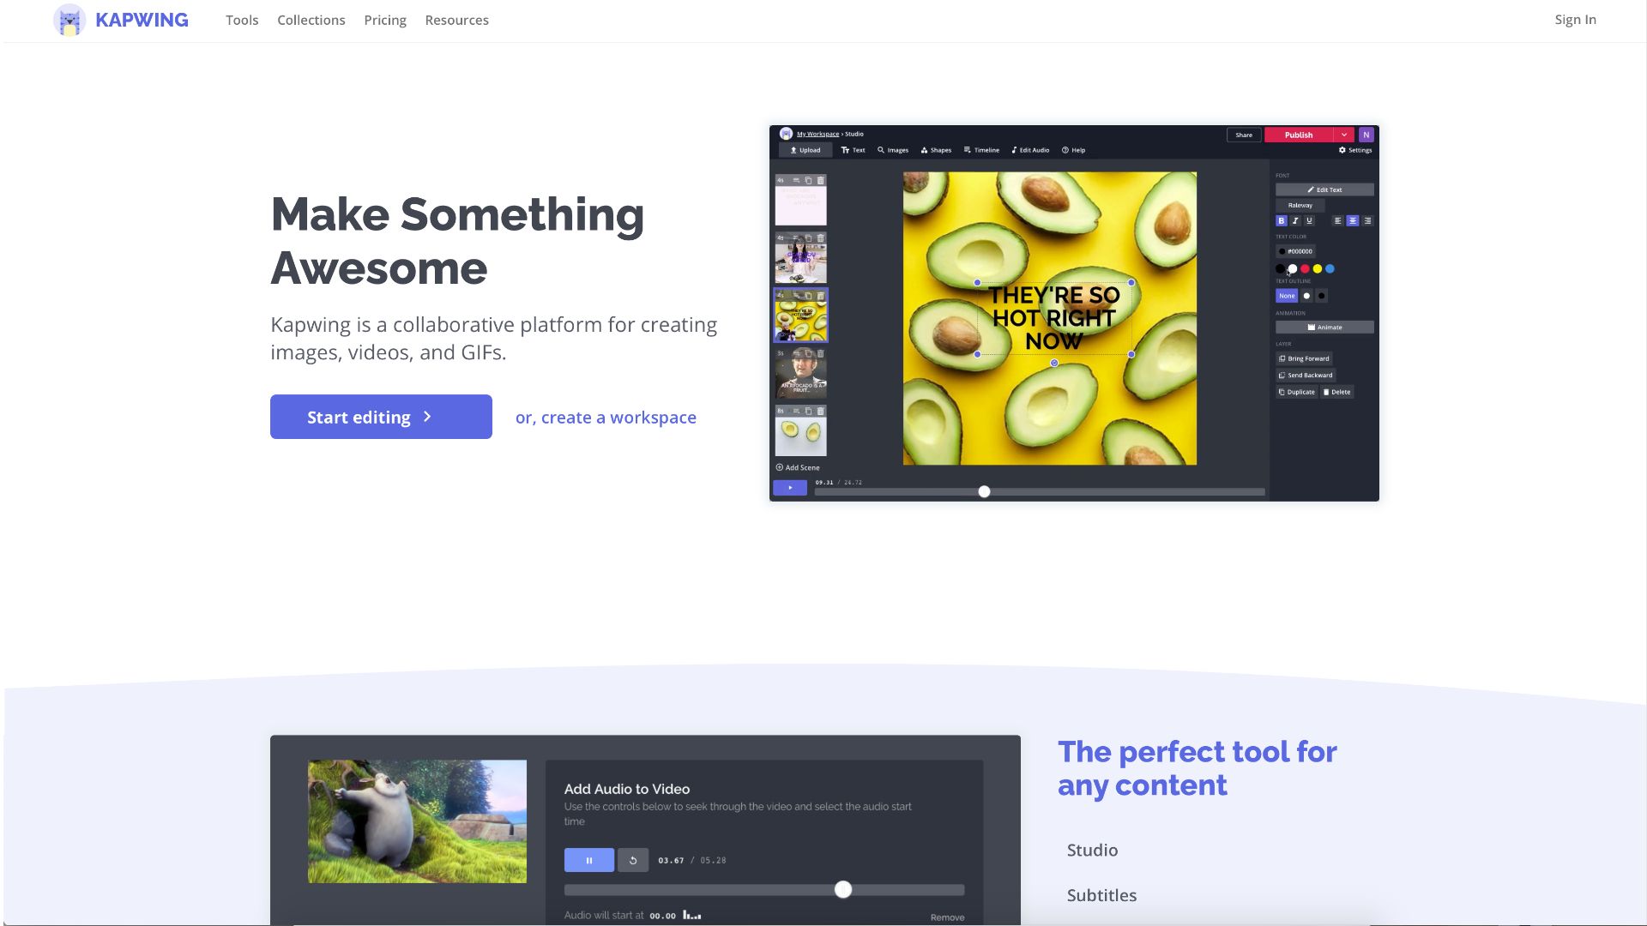
Task: Click the Upload icon button in studio toolbar
Action: 805,150
